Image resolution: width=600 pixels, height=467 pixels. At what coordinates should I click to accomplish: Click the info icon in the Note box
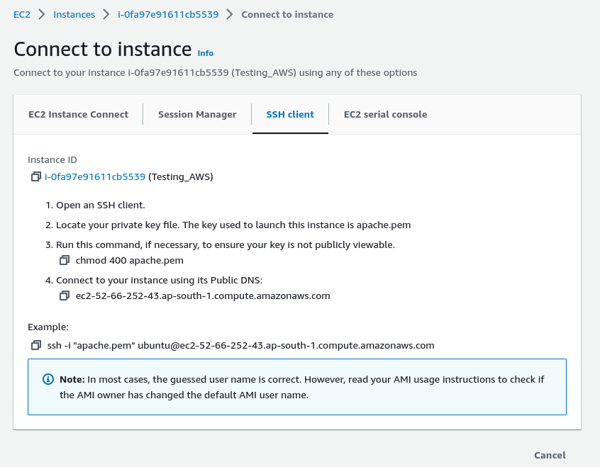tap(48, 379)
